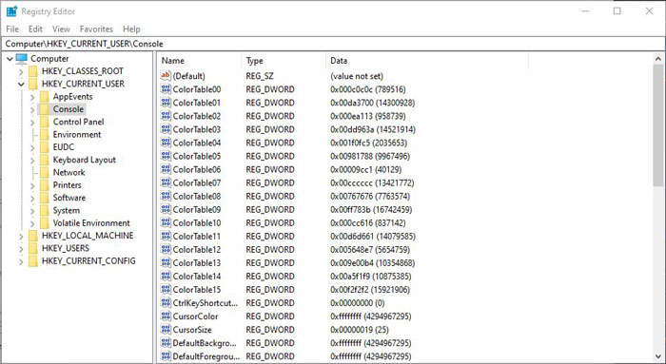Click the ColorTable04 DWORD value icon
The image size is (666, 364).
[x=166, y=143]
